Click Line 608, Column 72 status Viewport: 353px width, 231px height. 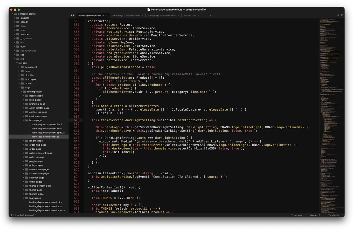26,215
